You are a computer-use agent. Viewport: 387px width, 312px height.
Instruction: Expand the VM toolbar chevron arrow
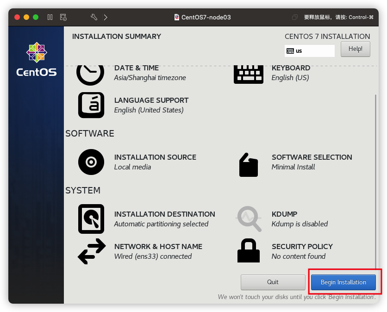point(106,17)
